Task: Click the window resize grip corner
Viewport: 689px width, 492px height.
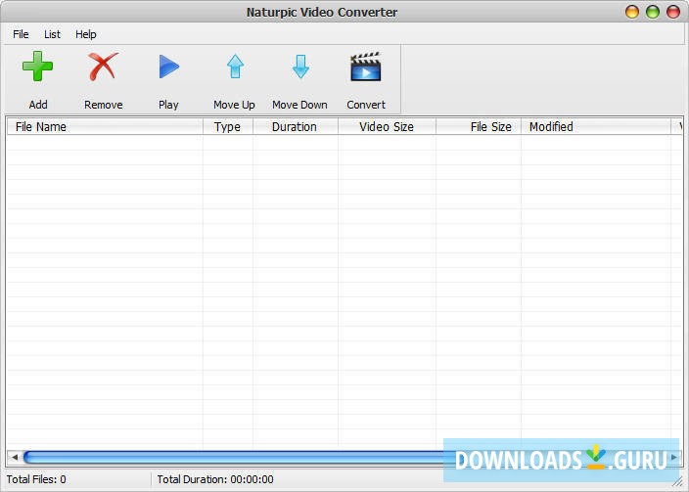Action: click(x=678, y=481)
